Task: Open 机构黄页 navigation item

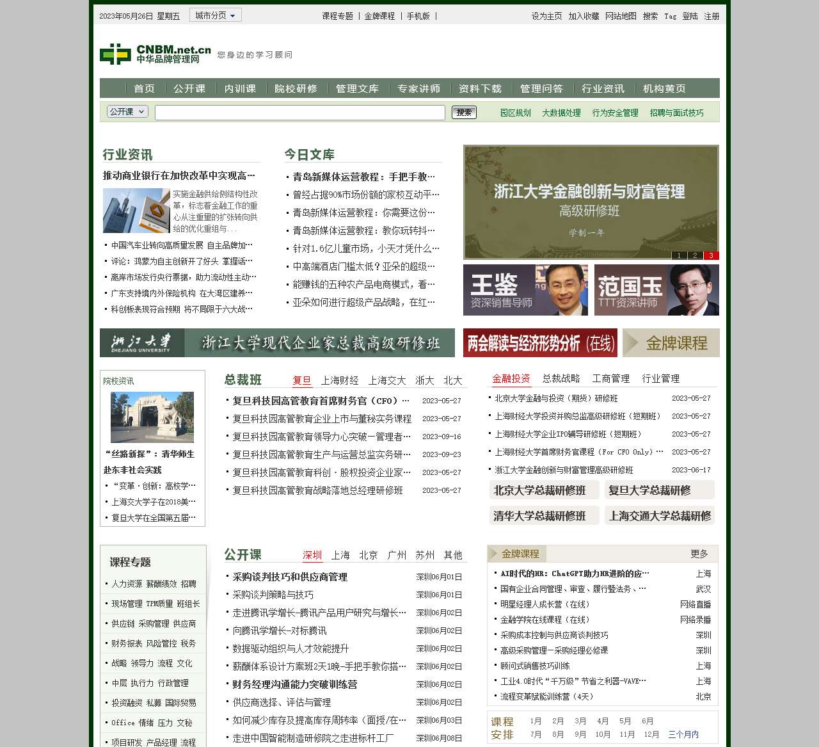Action: 664,88
